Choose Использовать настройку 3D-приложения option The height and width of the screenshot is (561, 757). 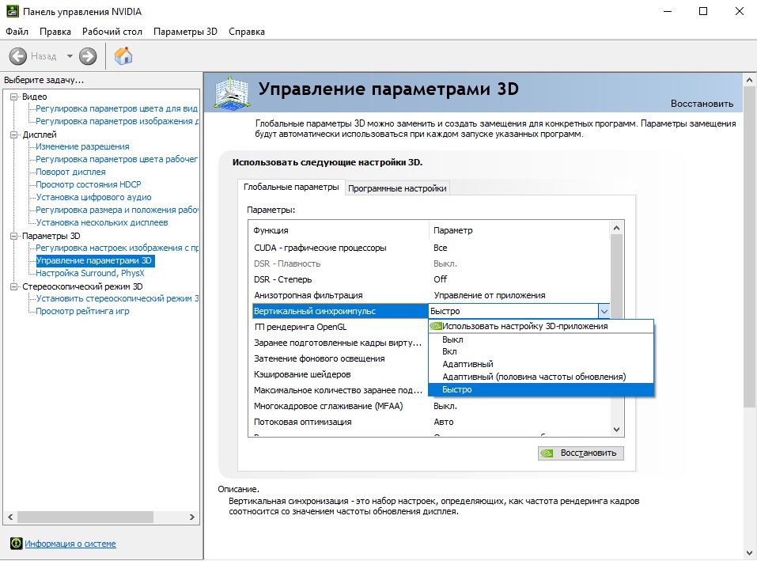tap(541, 326)
